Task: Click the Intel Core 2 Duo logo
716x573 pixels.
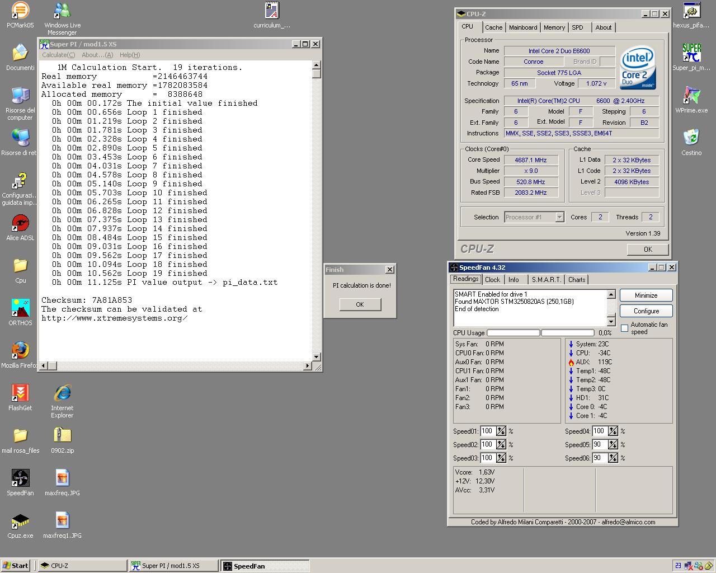Action: (638, 69)
